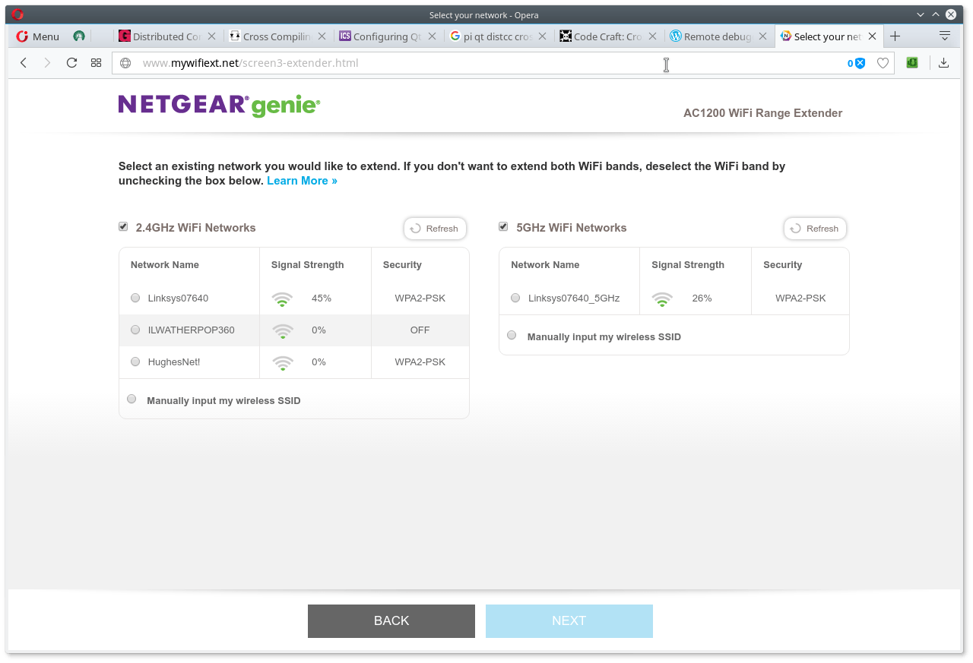Choose the Linksys07640_5GHz network radio button

coord(515,298)
